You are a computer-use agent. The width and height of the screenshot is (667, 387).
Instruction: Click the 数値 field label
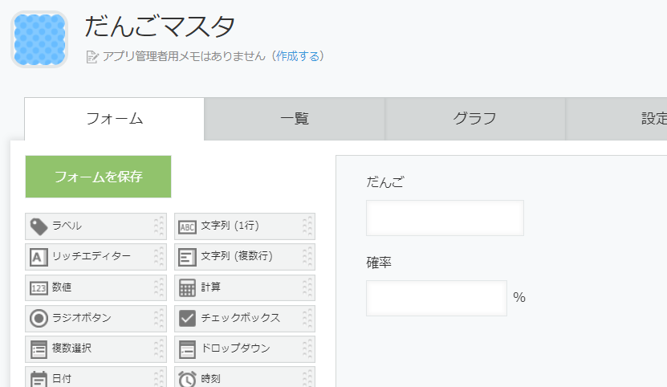[x=62, y=287]
